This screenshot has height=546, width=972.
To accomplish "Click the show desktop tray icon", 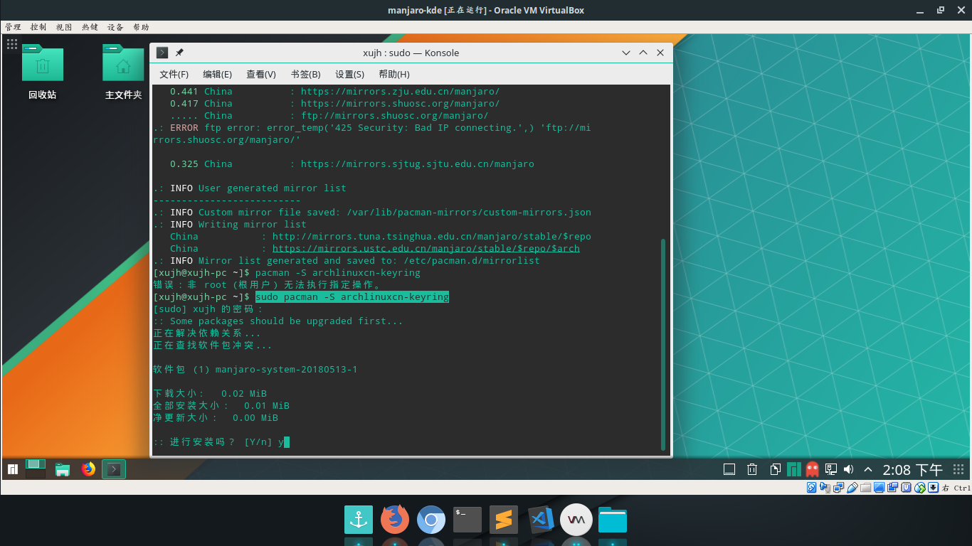I will [729, 469].
